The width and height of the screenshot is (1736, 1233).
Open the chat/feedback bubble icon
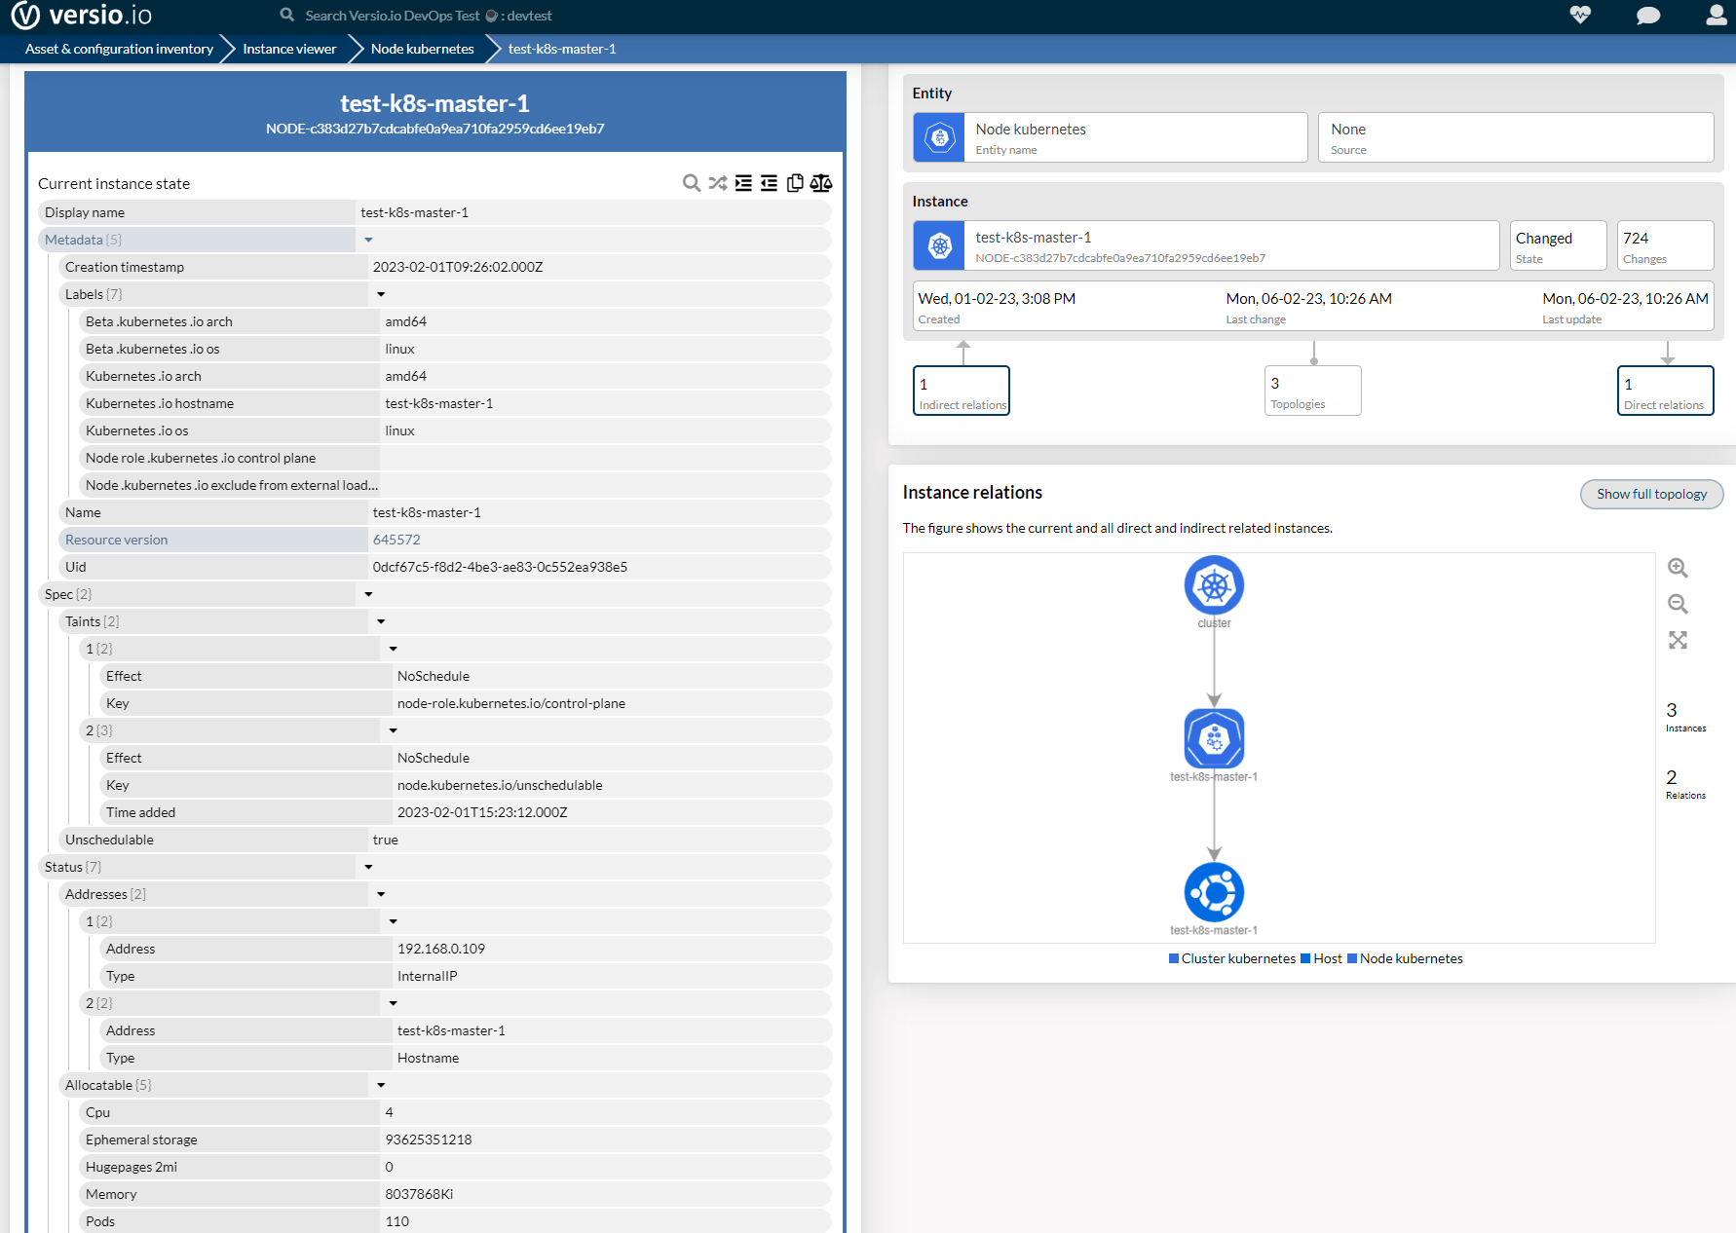coord(1648,16)
